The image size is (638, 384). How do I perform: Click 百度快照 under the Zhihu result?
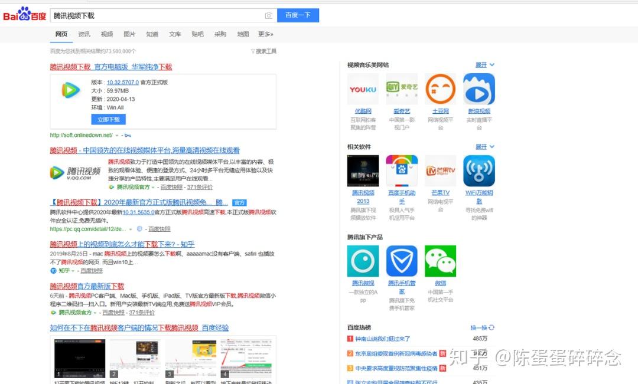pyautogui.click(x=92, y=271)
